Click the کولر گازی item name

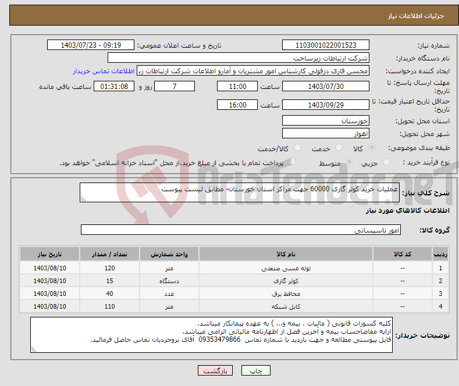pos(286,281)
